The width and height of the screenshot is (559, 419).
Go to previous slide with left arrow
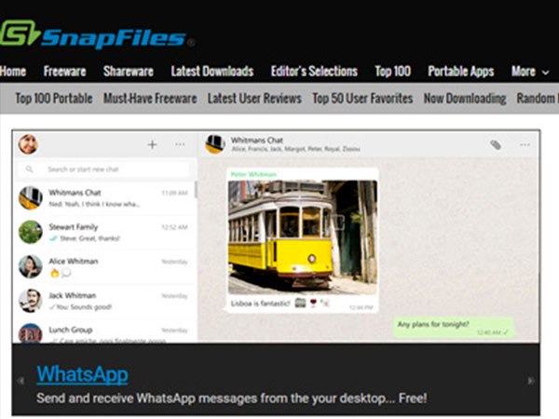point(20,381)
